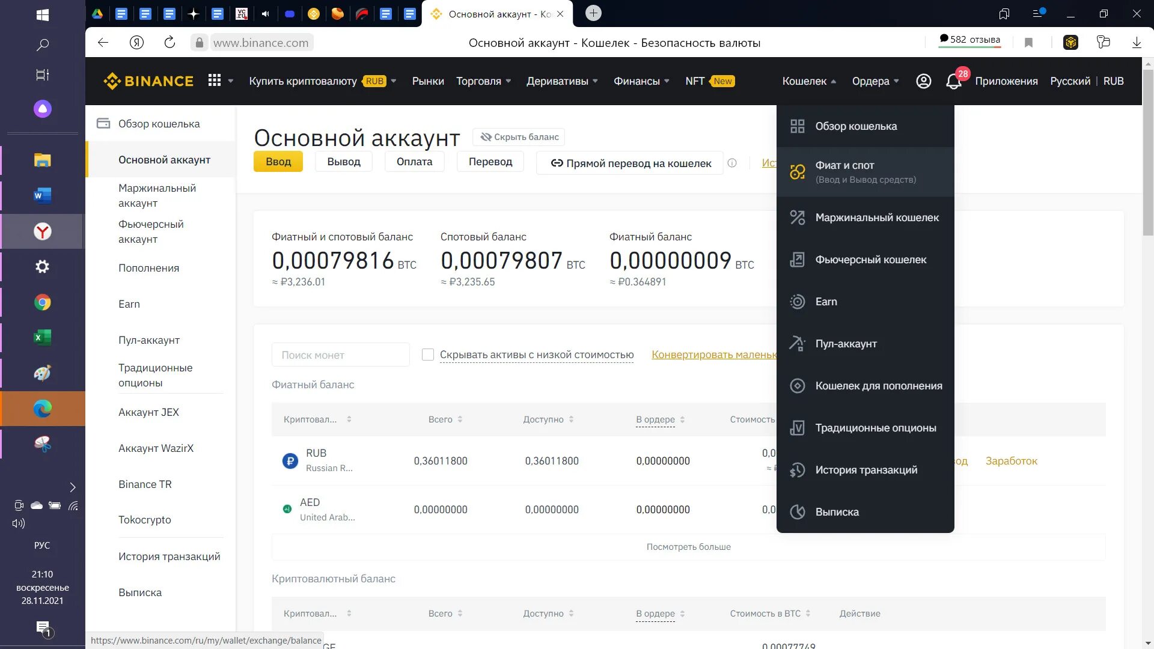Viewport: 1154px width, 649px height.
Task: Open the user profile icon
Action: (x=923, y=81)
